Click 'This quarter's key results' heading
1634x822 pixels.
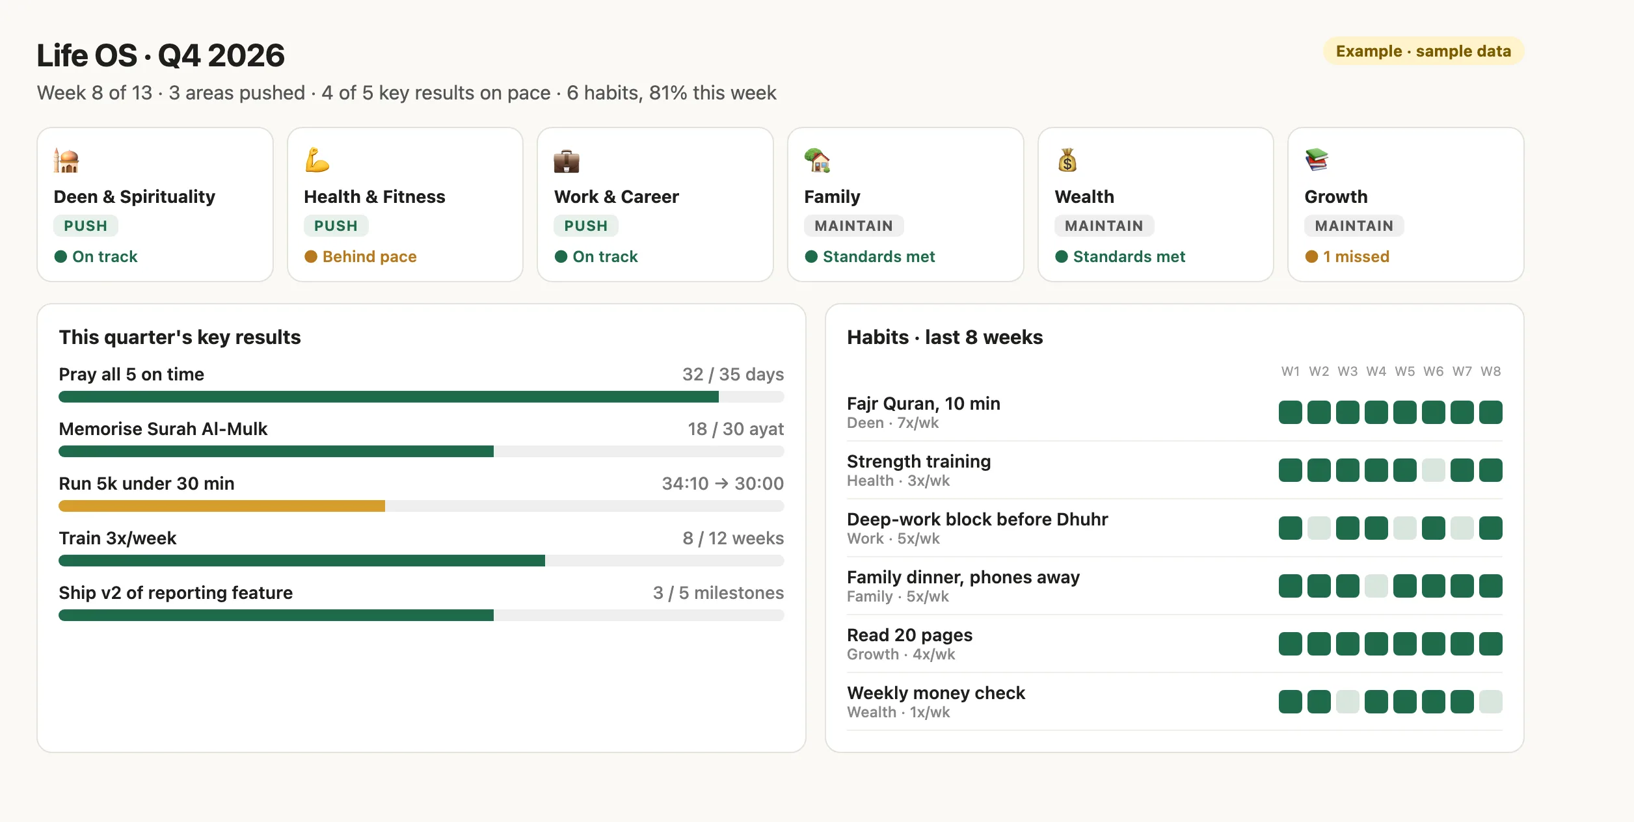click(180, 338)
